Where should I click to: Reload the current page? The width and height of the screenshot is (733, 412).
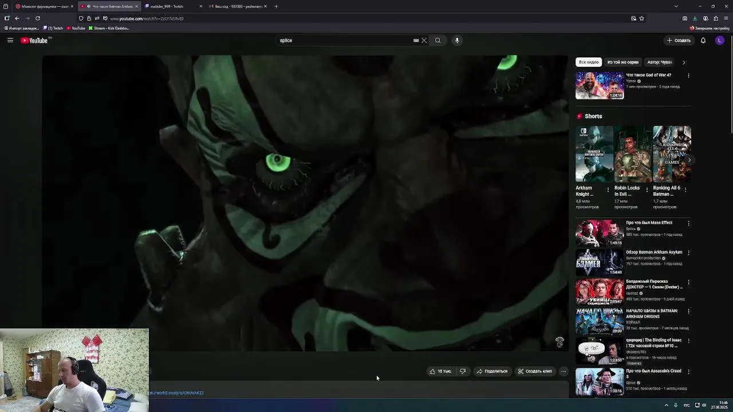[x=38, y=18]
